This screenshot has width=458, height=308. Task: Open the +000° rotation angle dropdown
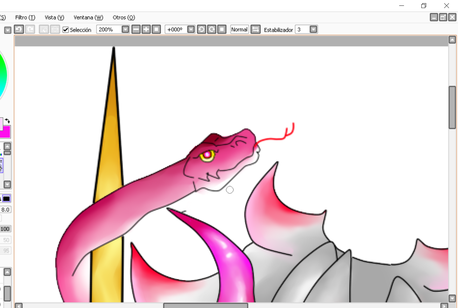(x=191, y=29)
